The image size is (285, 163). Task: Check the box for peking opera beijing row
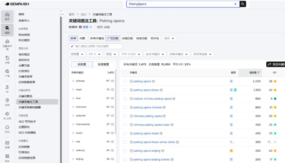pos(125,151)
